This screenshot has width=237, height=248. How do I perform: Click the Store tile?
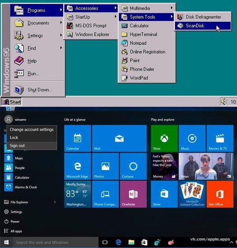pyautogui.click(x=164, y=194)
